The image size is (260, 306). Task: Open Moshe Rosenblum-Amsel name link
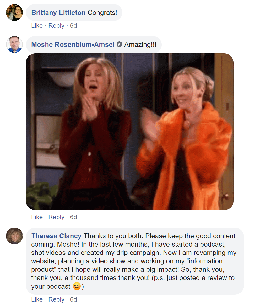pyautogui.click(x=73, y=44)
